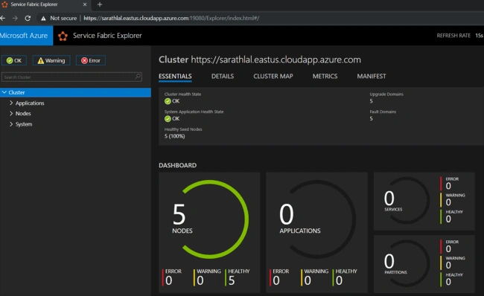Click the Applications dashboard tile

point(316,233)
